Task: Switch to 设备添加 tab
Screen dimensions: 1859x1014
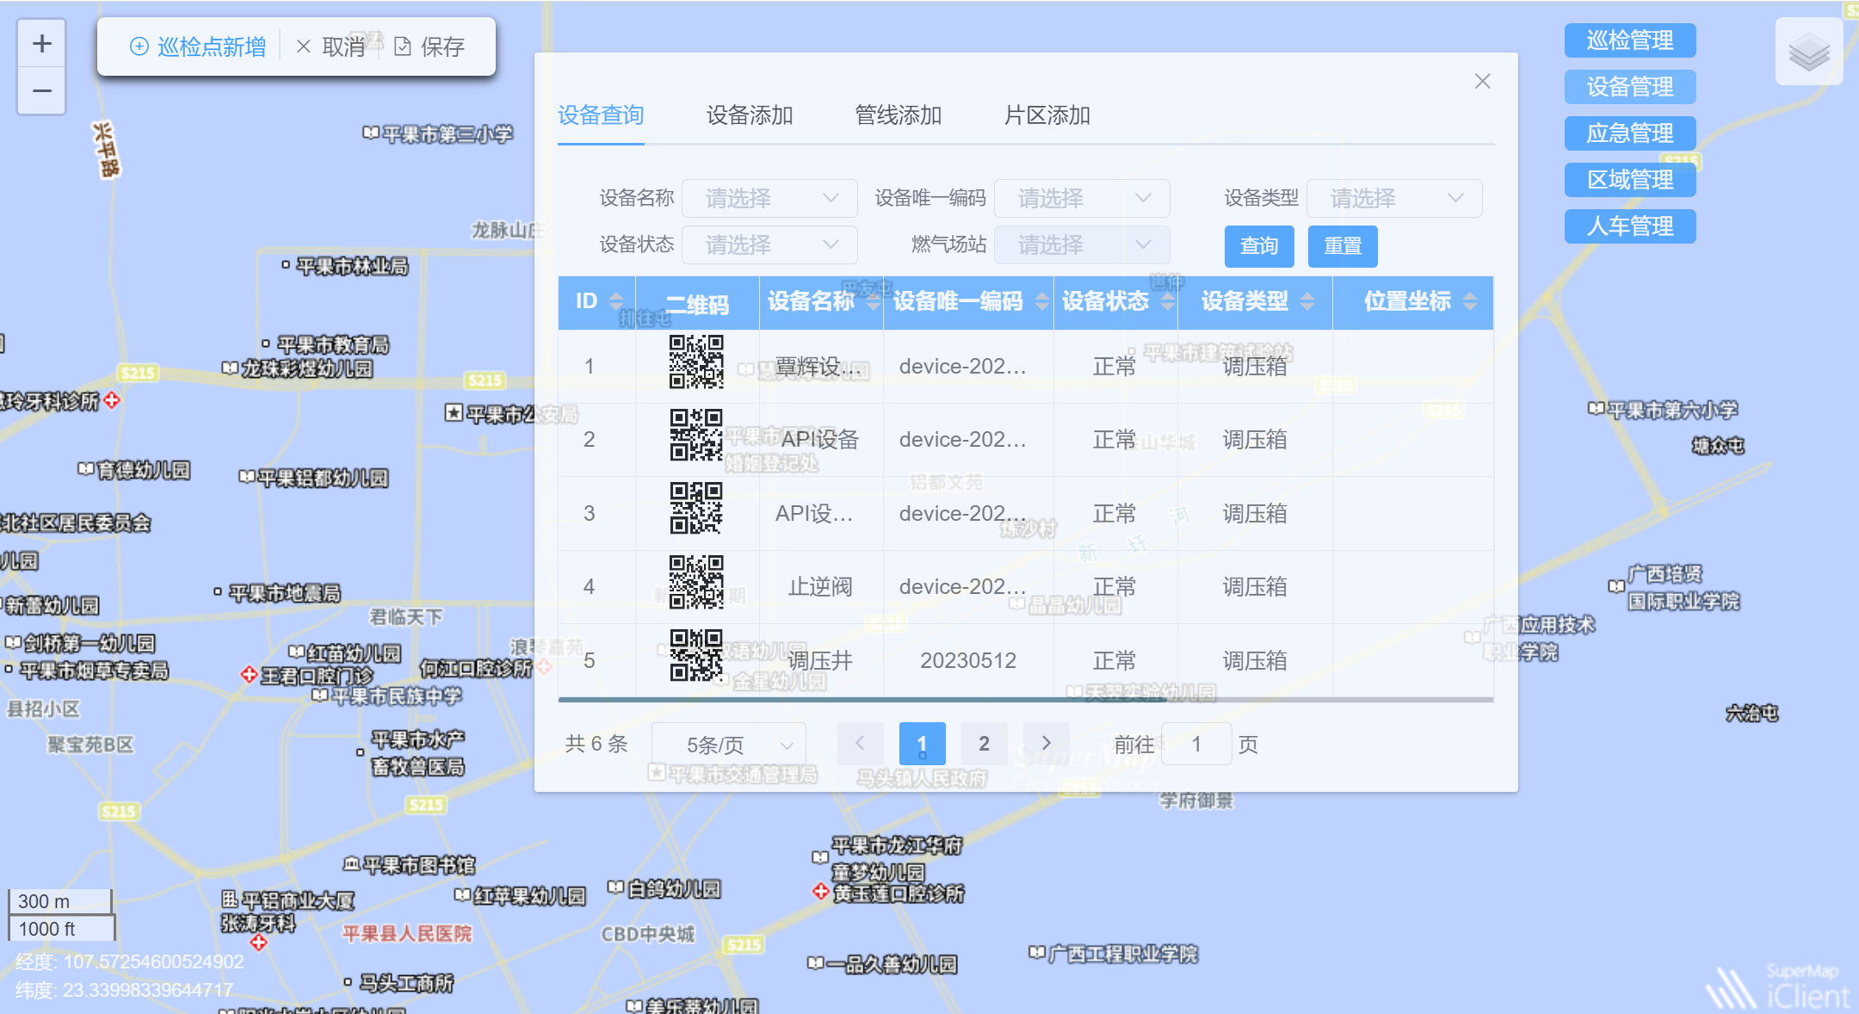Action: point(750,115)
